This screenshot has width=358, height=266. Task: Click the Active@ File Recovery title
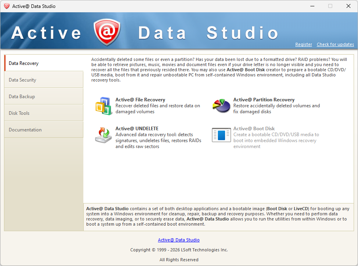140,99
